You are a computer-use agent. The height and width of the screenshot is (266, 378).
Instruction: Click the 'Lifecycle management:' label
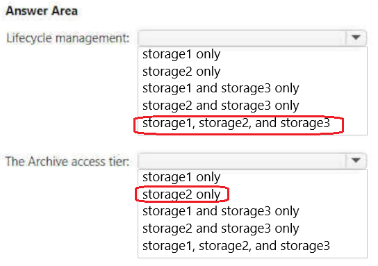pyautogui.click(x=68, y=38)
